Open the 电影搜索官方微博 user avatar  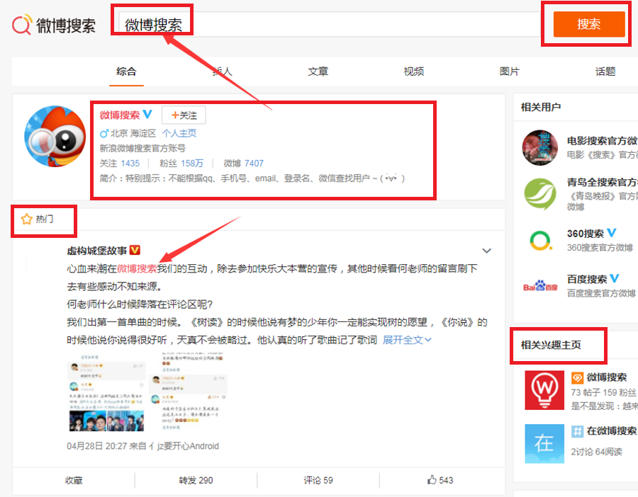coord(540,147)
